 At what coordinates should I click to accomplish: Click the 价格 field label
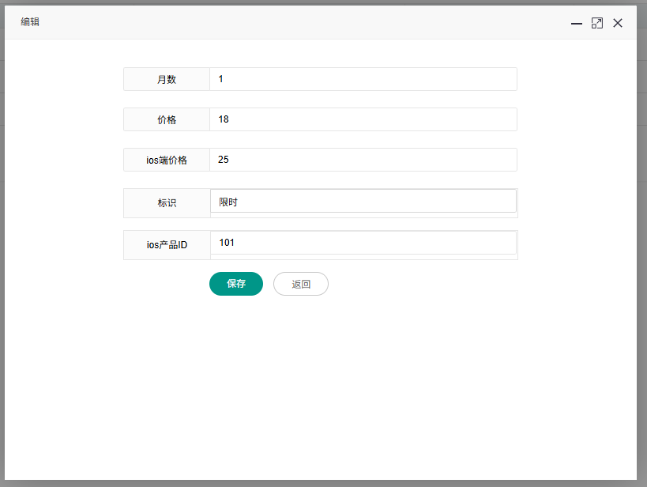[167, 119]
